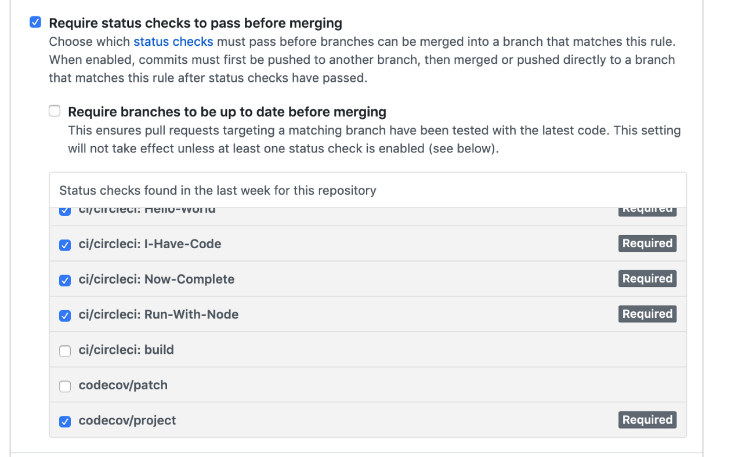This screenshot has width=731, height=457.
Task: Uncheck the codecov/project status check
Action: (64, 421)
